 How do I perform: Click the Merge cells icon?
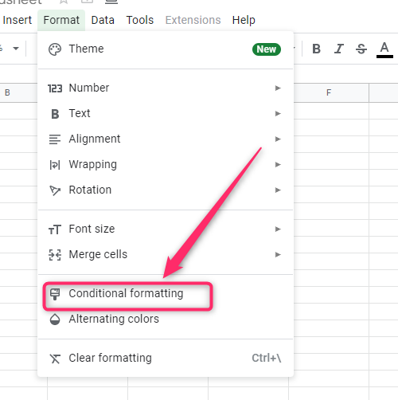[x=55, y=255]
